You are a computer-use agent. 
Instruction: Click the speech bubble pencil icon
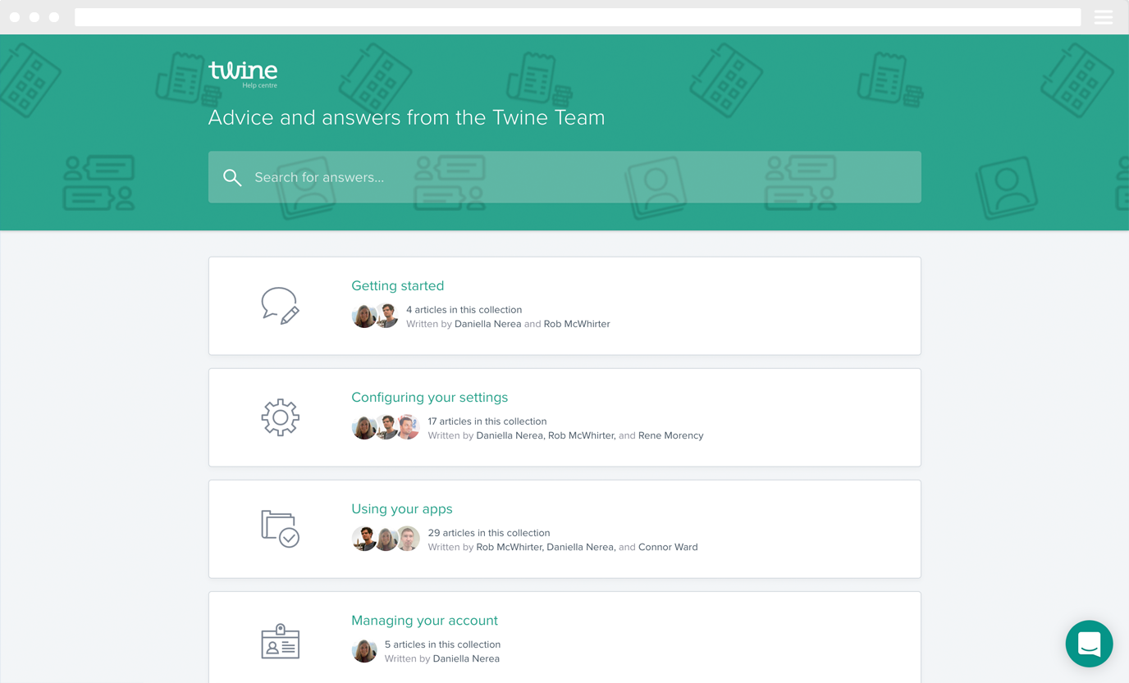(x=280, y=306)
